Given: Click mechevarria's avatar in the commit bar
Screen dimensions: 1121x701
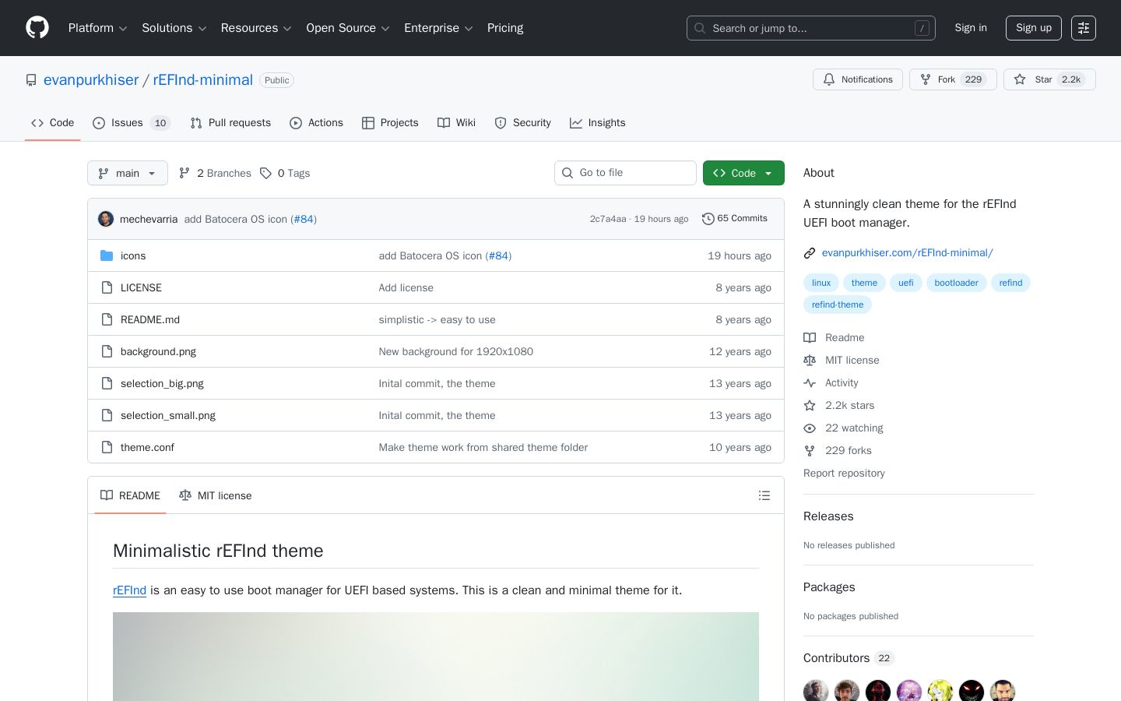Looking at the screenshot, I should point(106,219).
